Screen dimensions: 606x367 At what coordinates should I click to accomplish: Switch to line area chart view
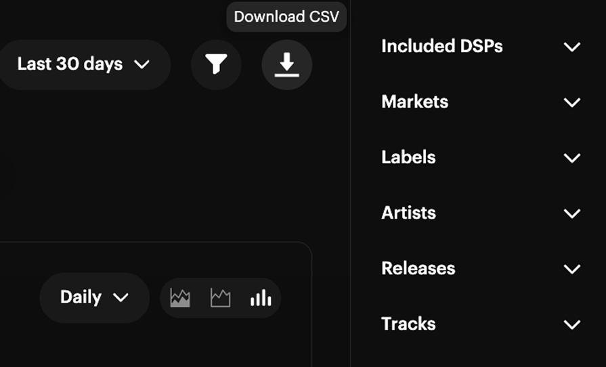220,298
